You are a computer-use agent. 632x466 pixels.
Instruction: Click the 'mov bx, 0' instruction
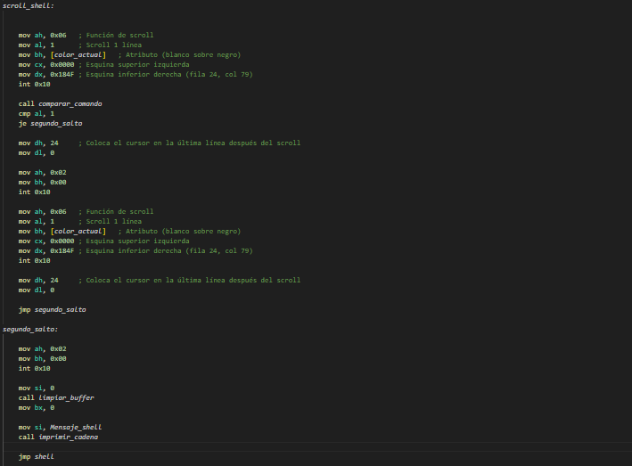(37, 407)
